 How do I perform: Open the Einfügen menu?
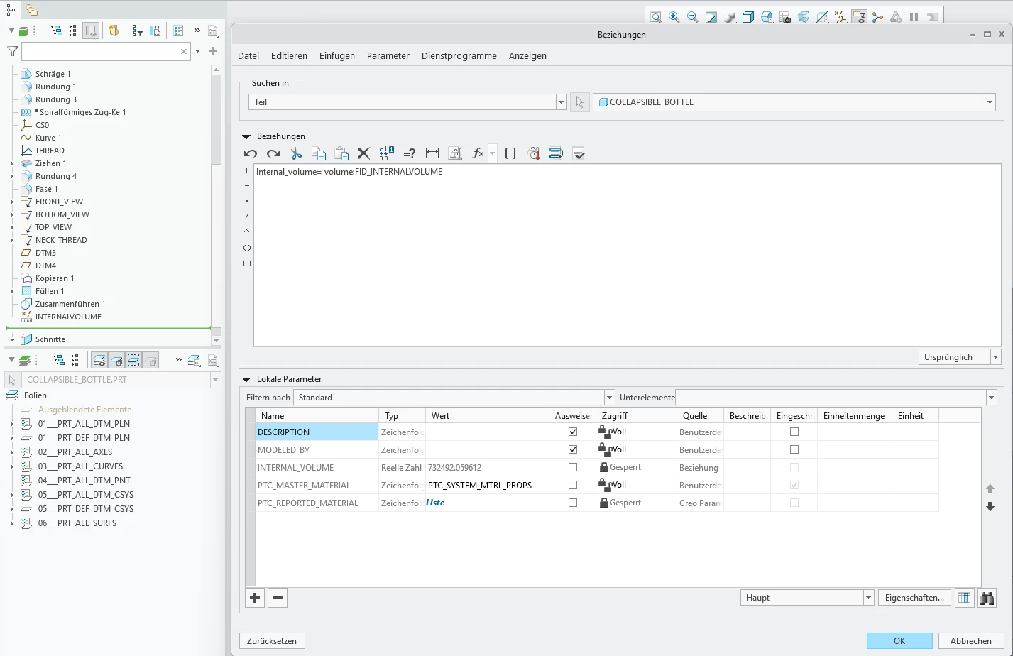tap(337, 55)
